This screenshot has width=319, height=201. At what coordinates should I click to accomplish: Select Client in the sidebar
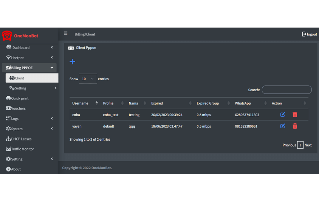pyautogui.click(x=32, y=78)
